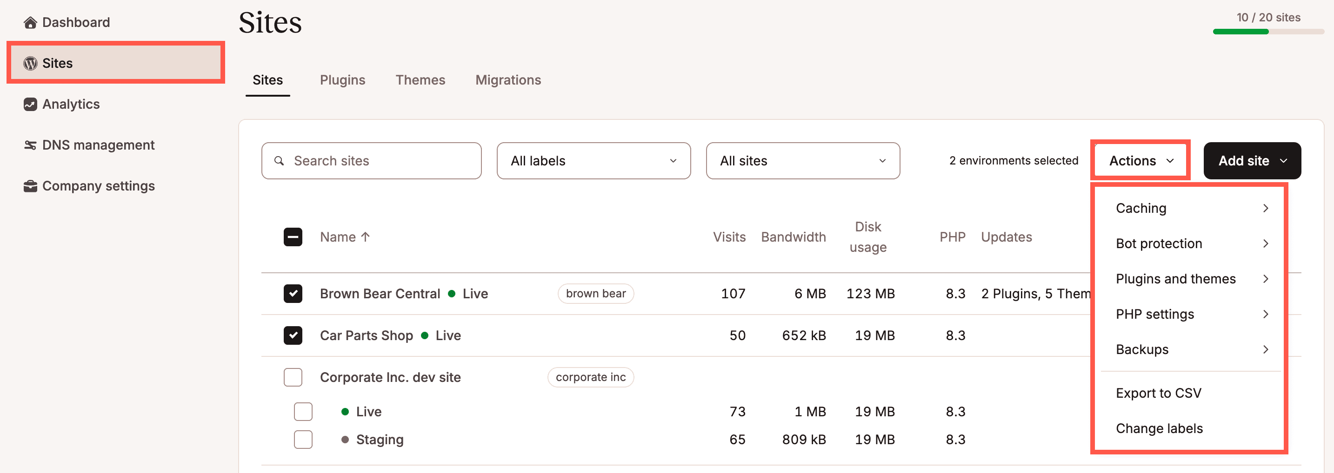
Task: Click the WordPress icon beside Sites
Action: (30, 63)
